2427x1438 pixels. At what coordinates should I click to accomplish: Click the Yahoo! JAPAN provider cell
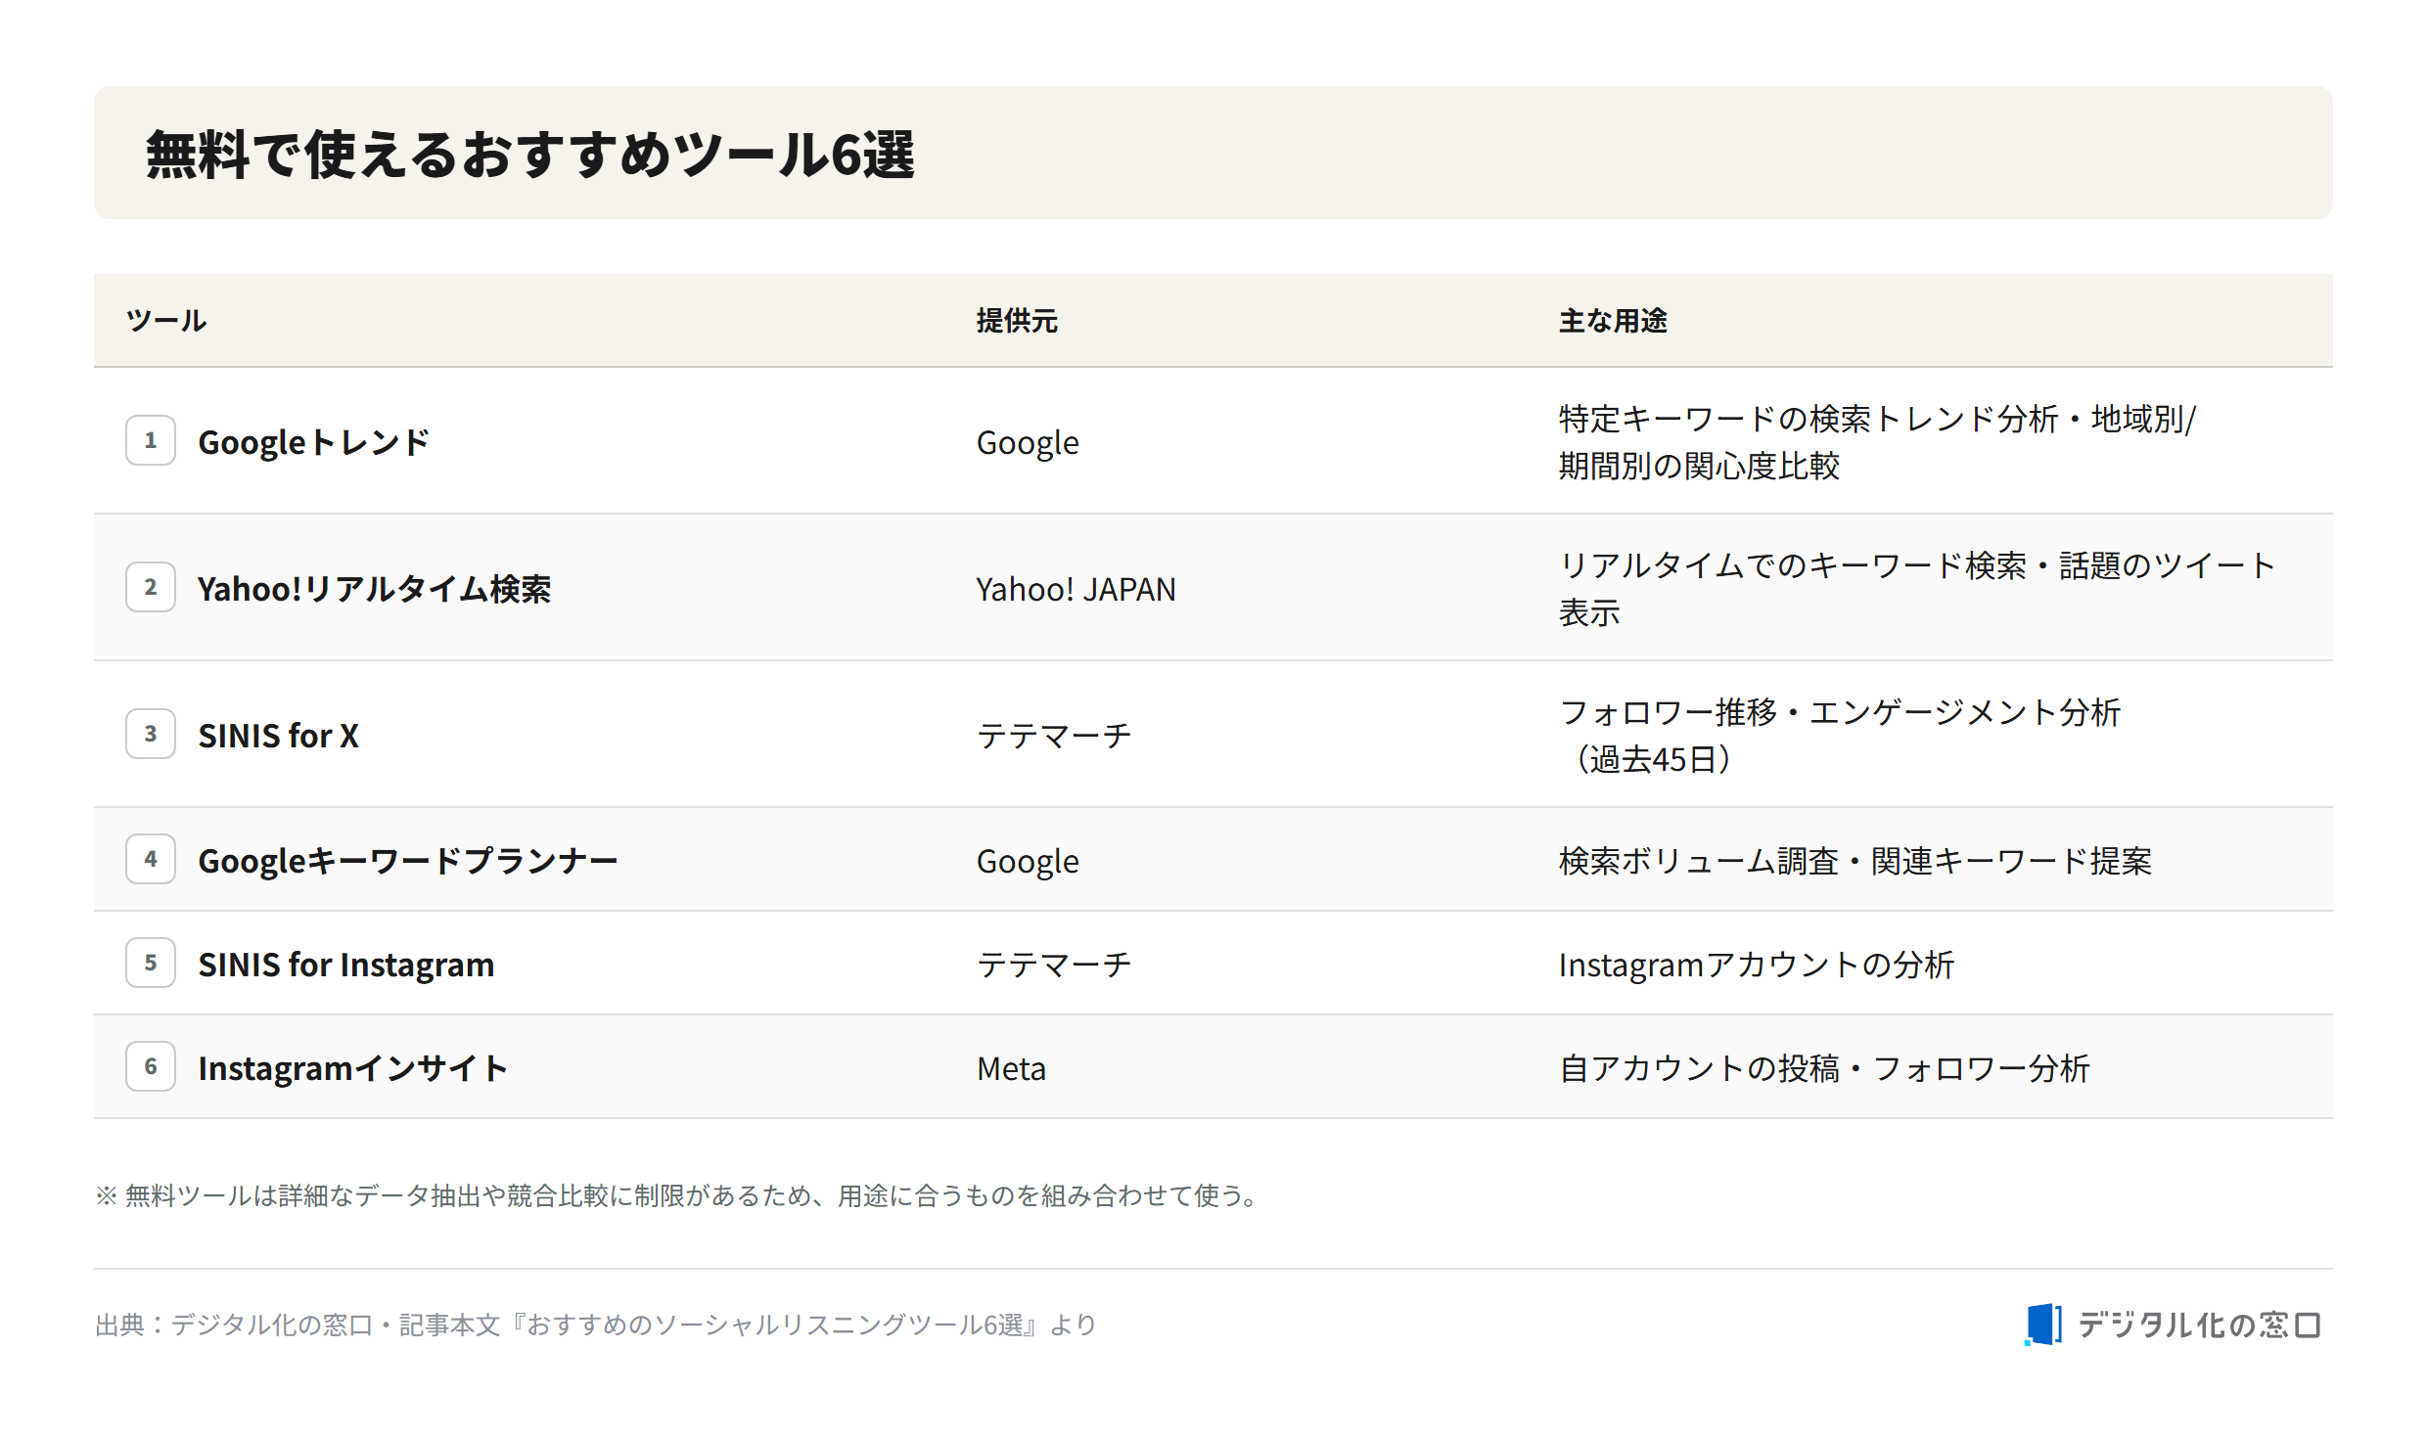pos(1076,589)
